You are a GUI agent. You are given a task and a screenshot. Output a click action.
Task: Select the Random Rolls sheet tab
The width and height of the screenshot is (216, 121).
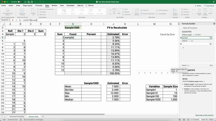click(x=33, y=117)
